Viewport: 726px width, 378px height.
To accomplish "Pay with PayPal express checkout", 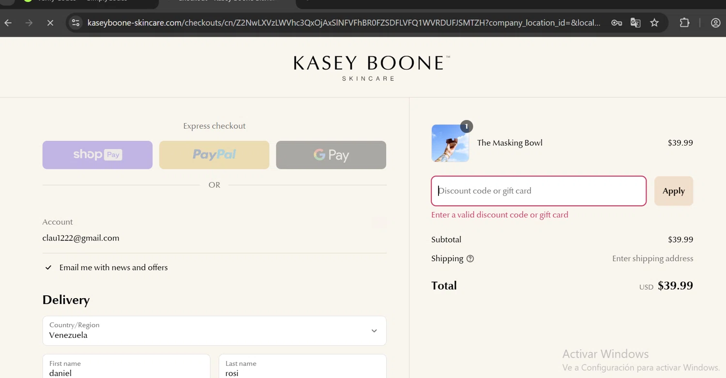I will click(x=214, y=155).
